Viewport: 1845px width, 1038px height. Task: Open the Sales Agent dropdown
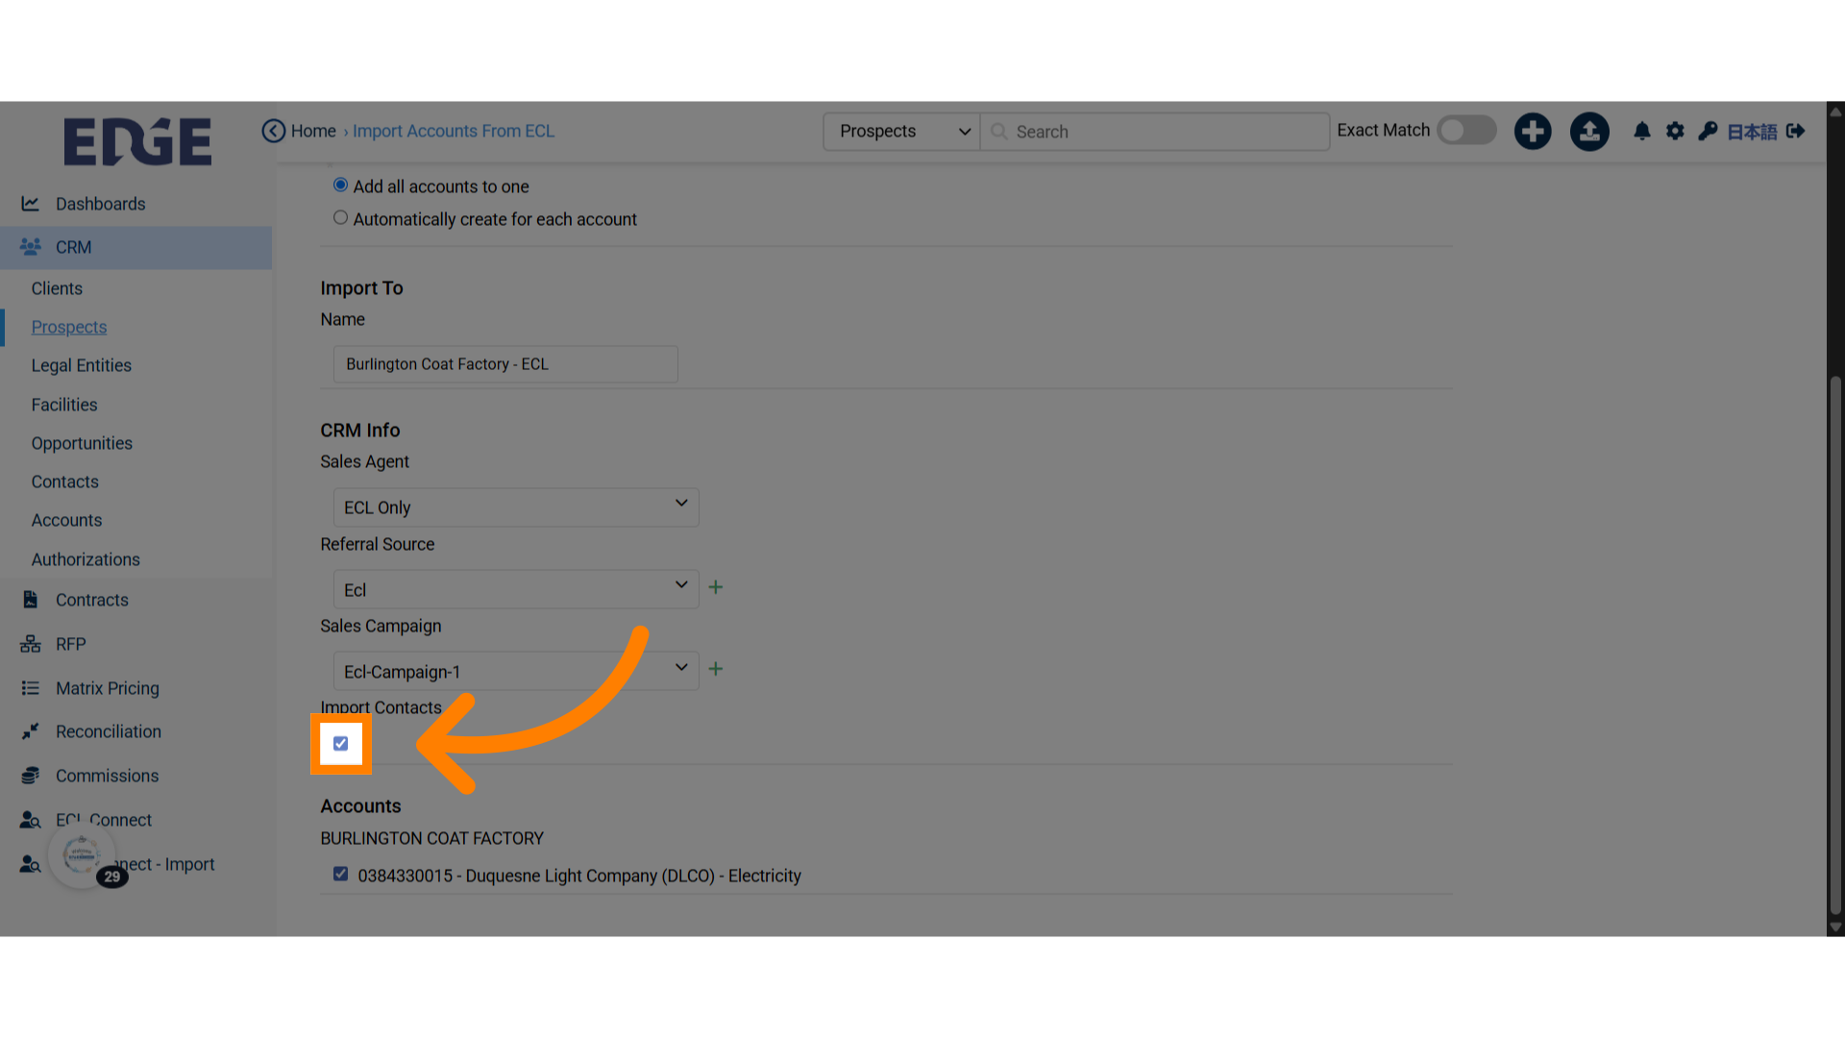coord(516,507)
